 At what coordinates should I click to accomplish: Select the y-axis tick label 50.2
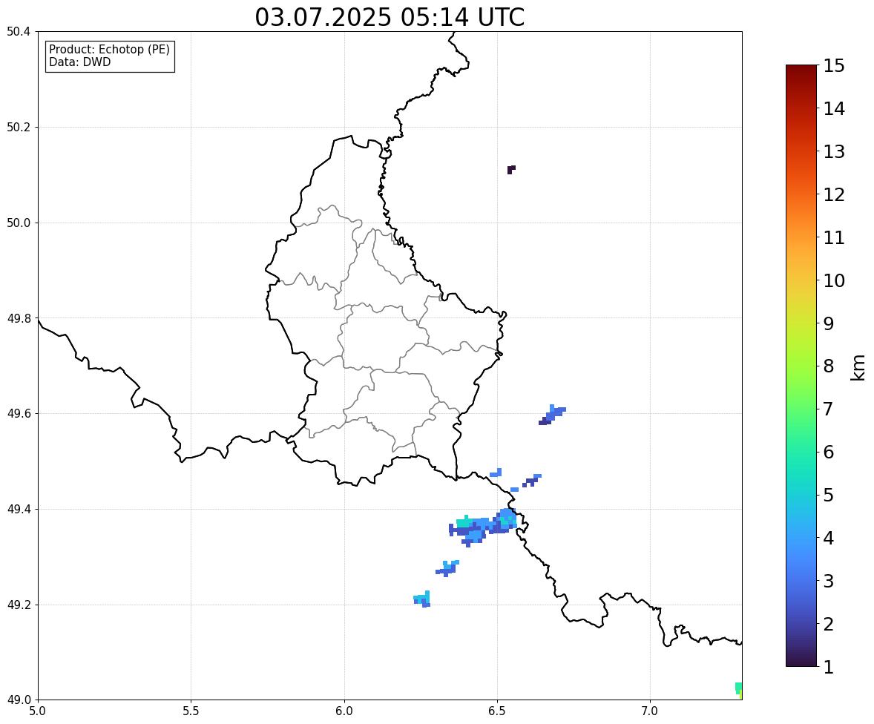pyautogui.click(x=18, y=127)
